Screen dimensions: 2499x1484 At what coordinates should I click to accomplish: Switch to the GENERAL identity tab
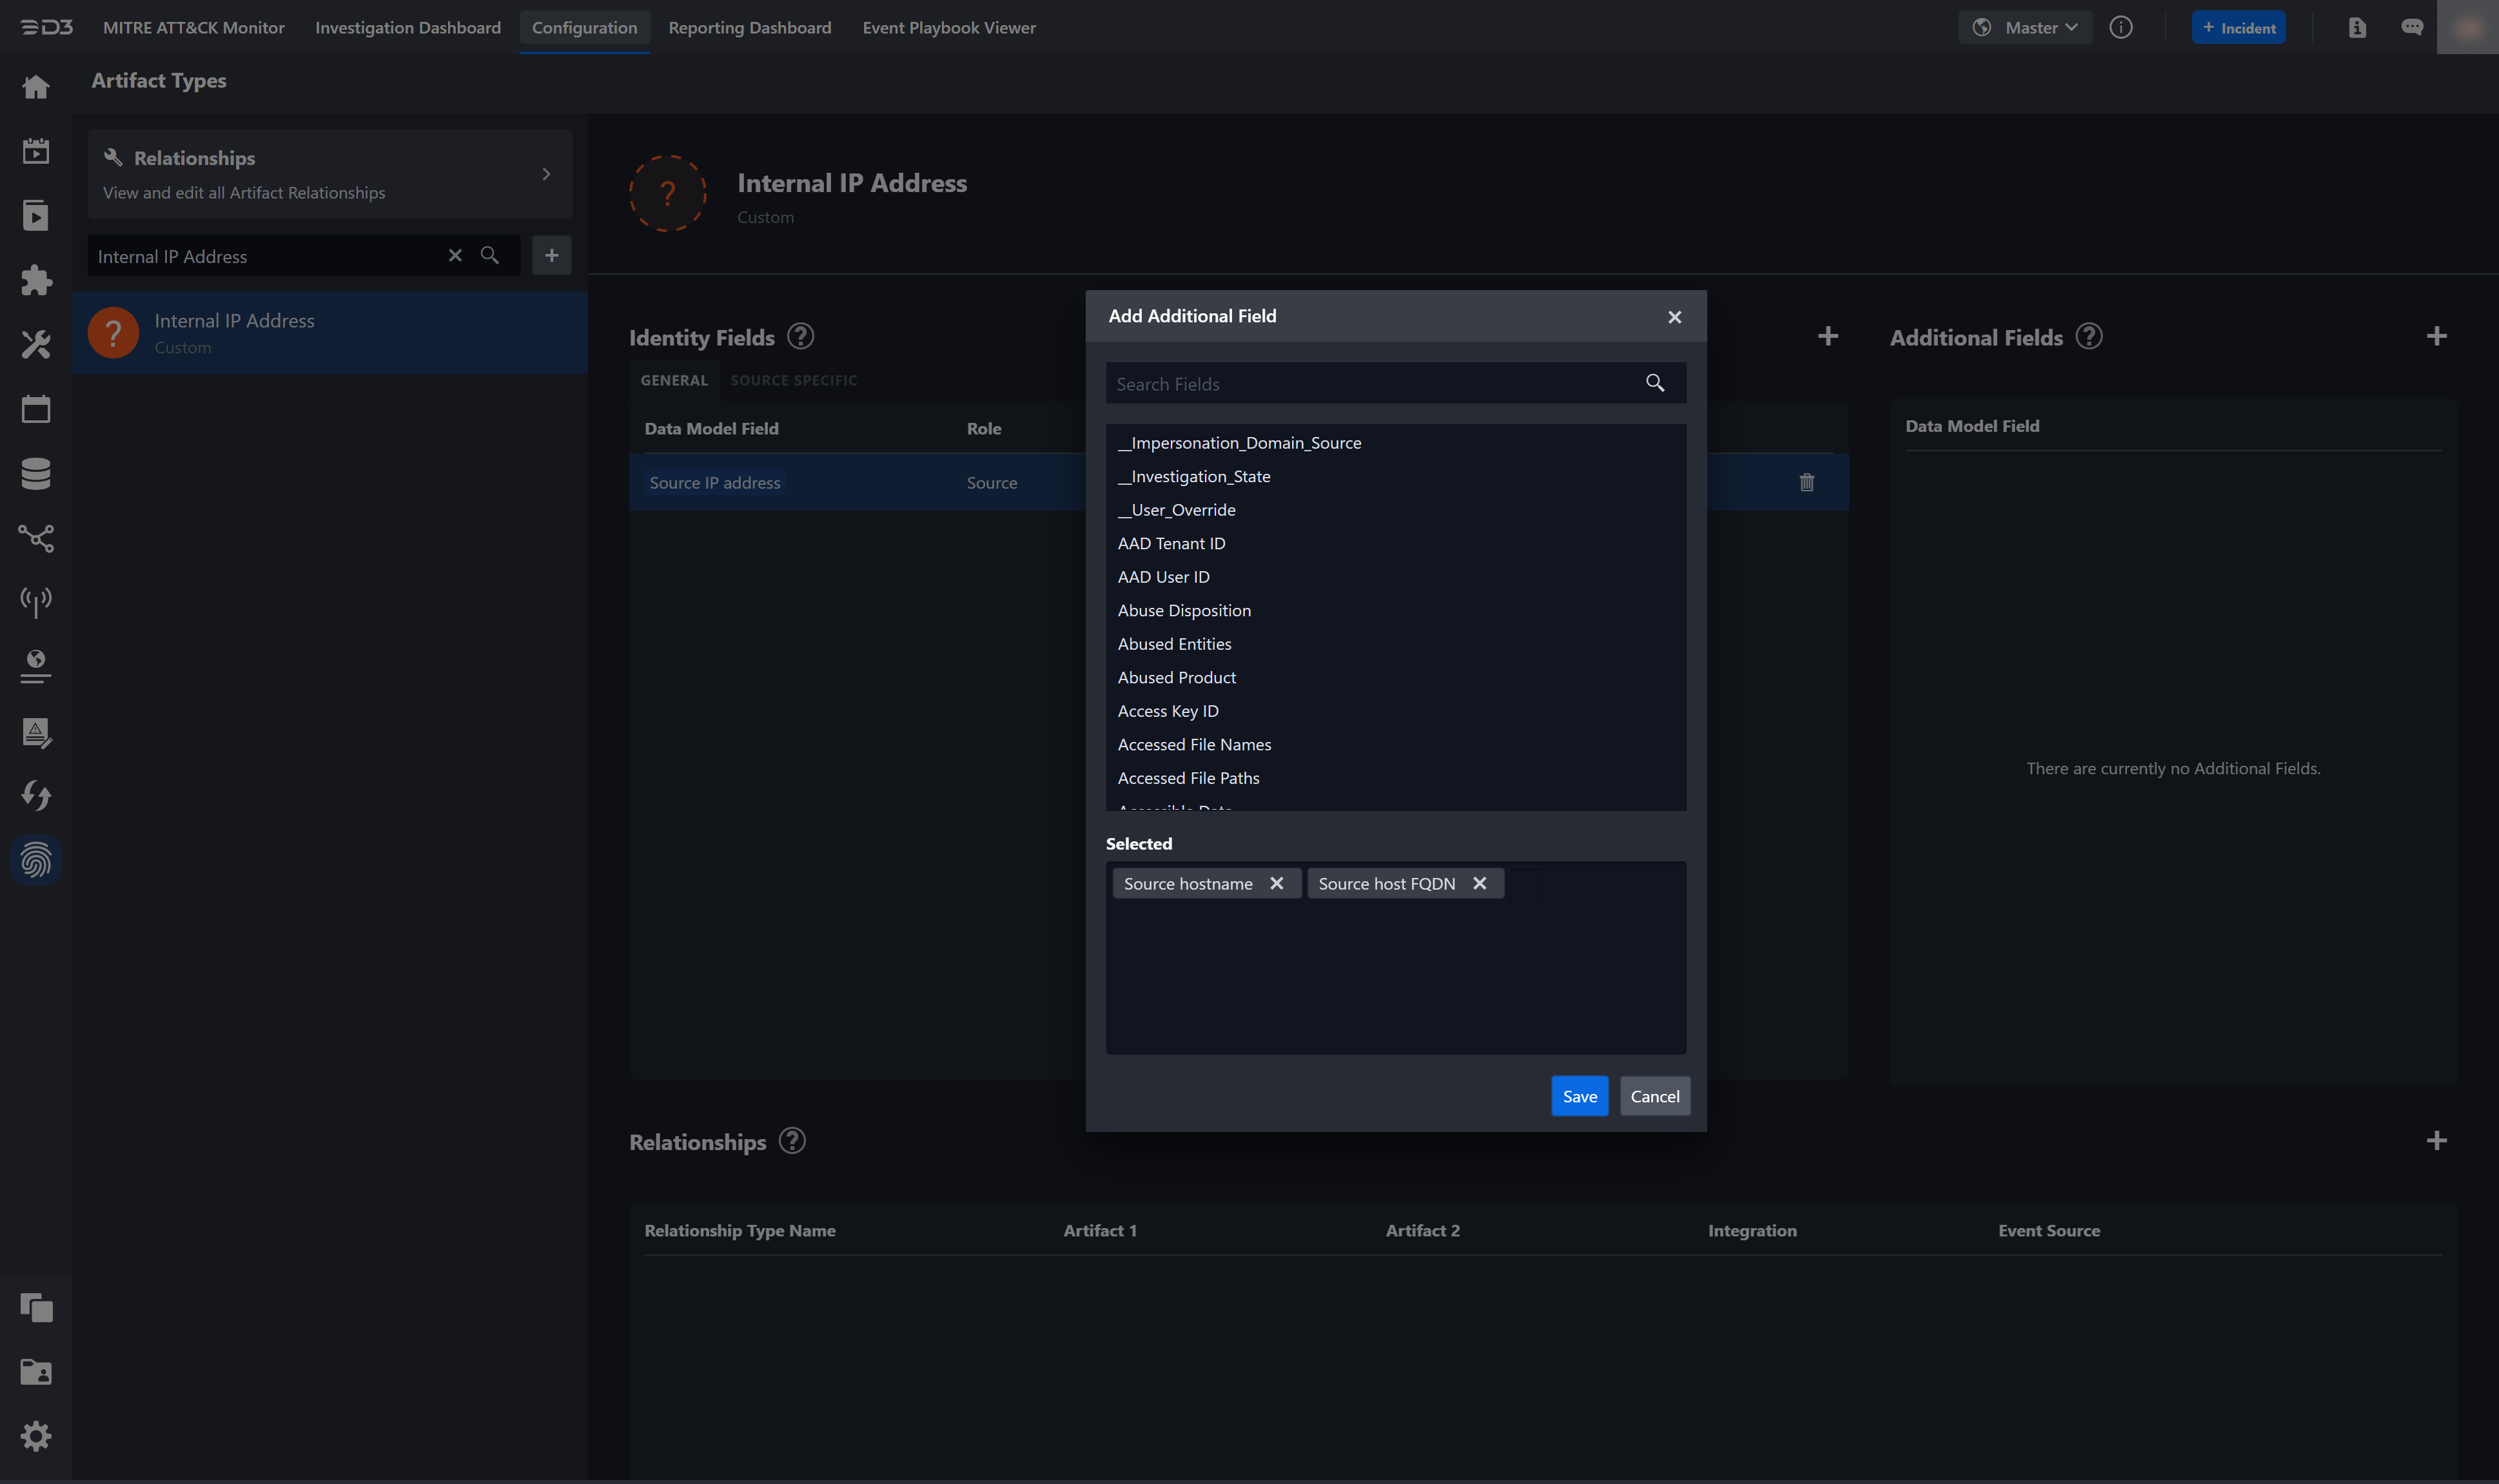pos(674,380)
